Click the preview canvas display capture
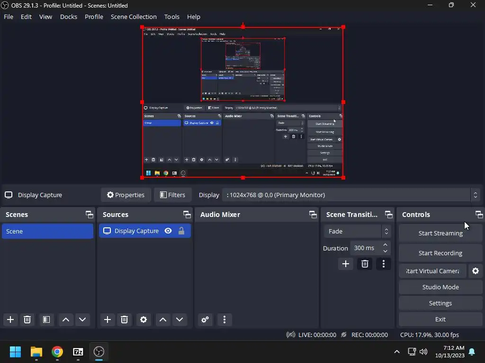485x363 pixels. (243, 102)
